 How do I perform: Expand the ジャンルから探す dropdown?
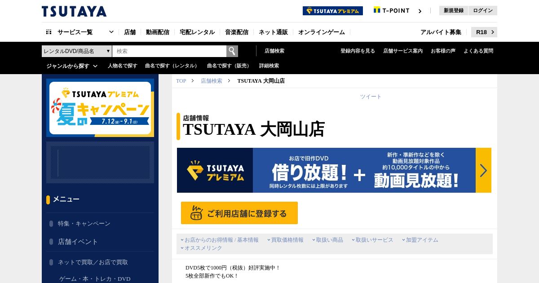point(72,66)
